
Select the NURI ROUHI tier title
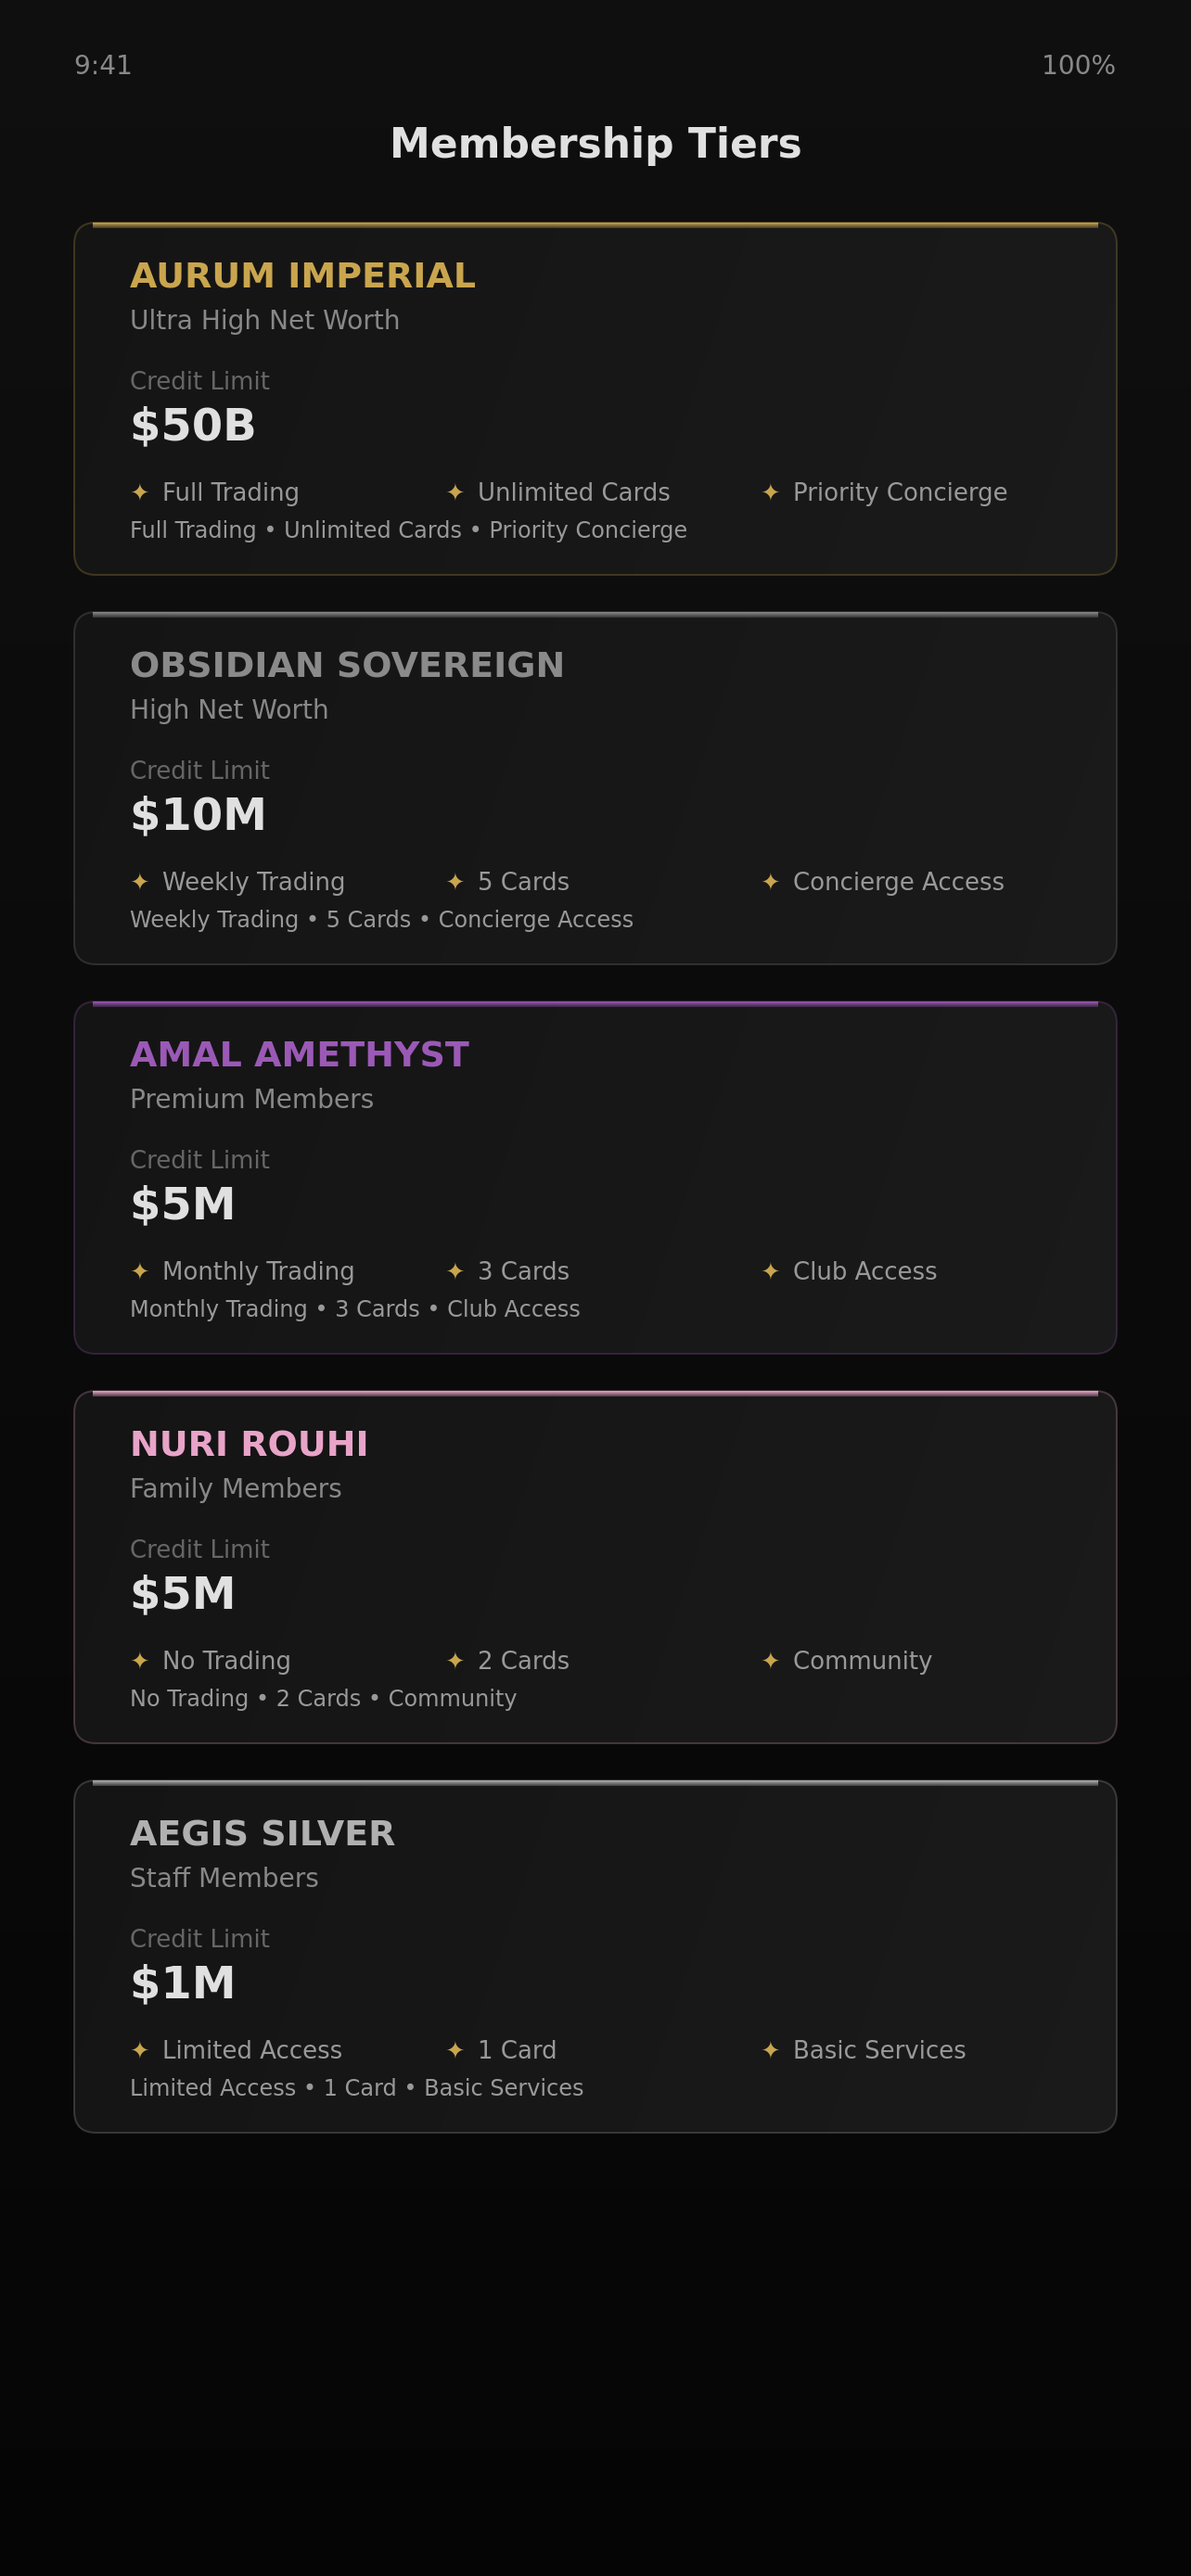click(x=249, y=1444)
